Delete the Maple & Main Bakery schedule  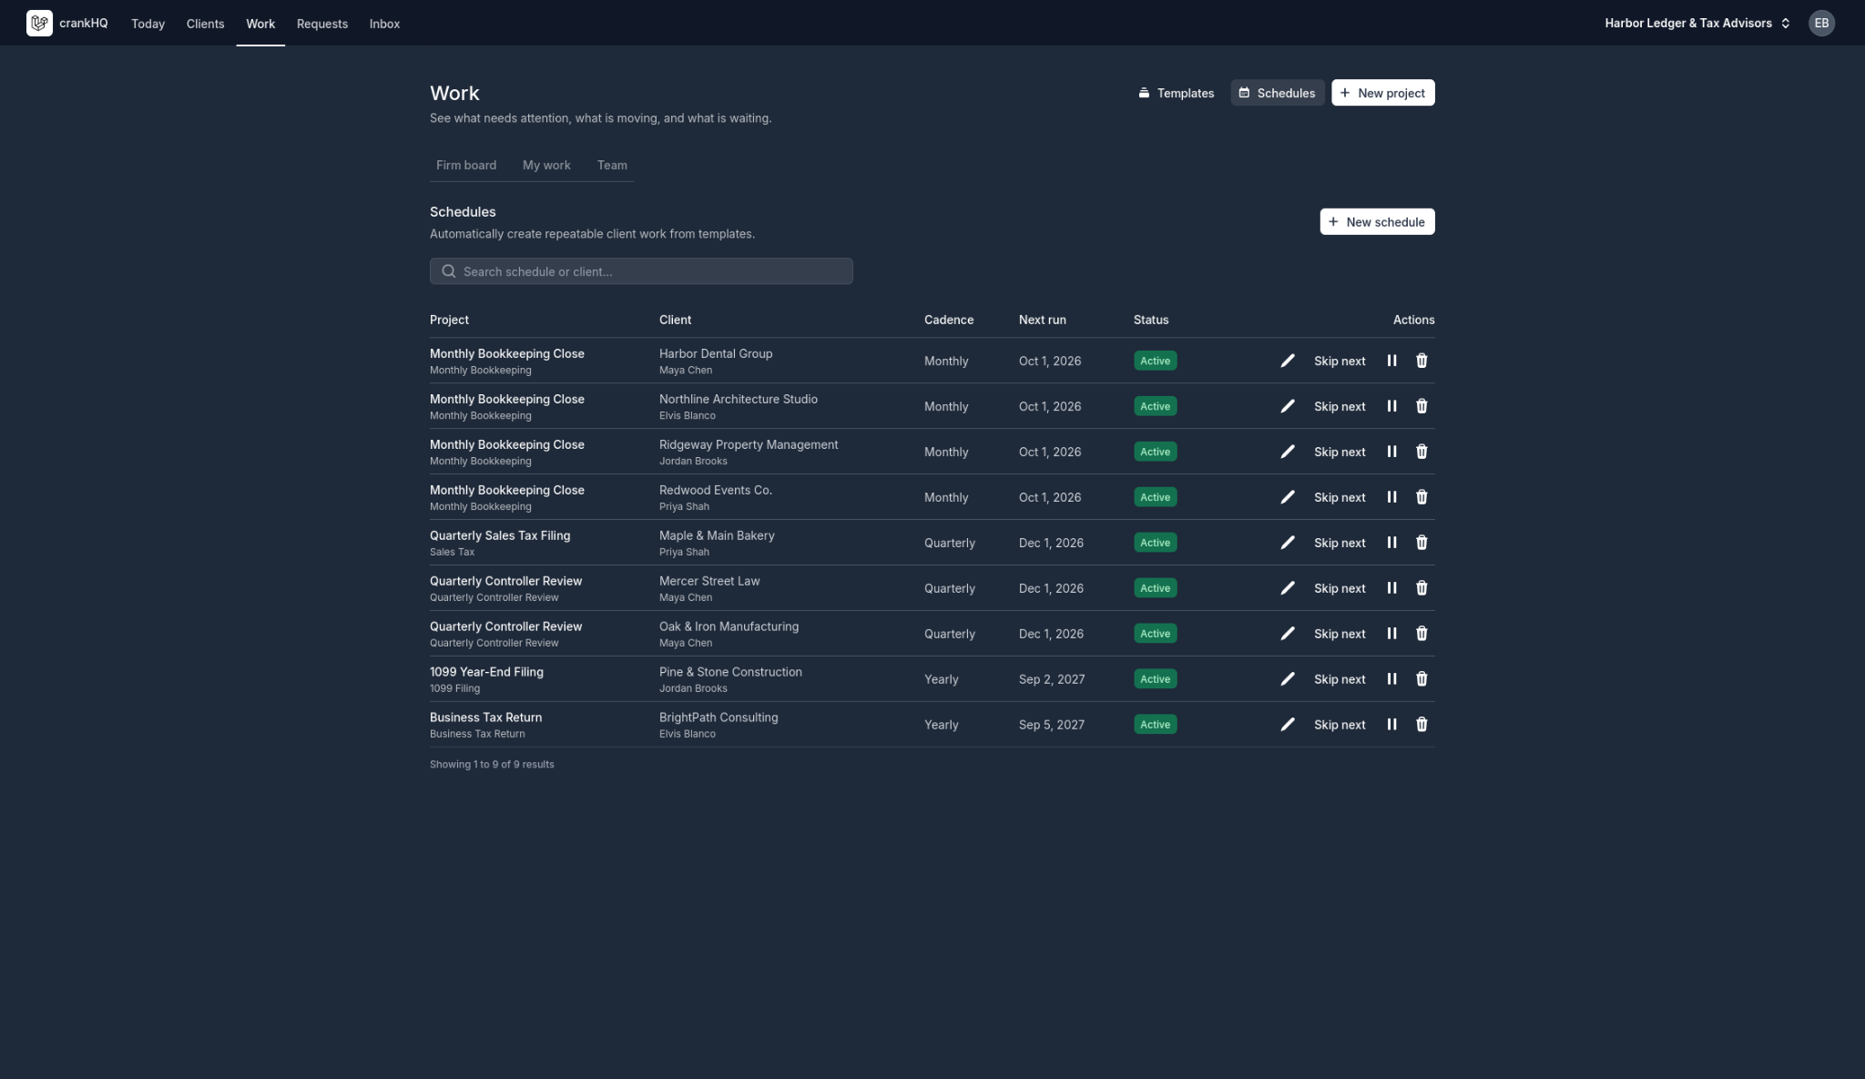coord(1422,543)
